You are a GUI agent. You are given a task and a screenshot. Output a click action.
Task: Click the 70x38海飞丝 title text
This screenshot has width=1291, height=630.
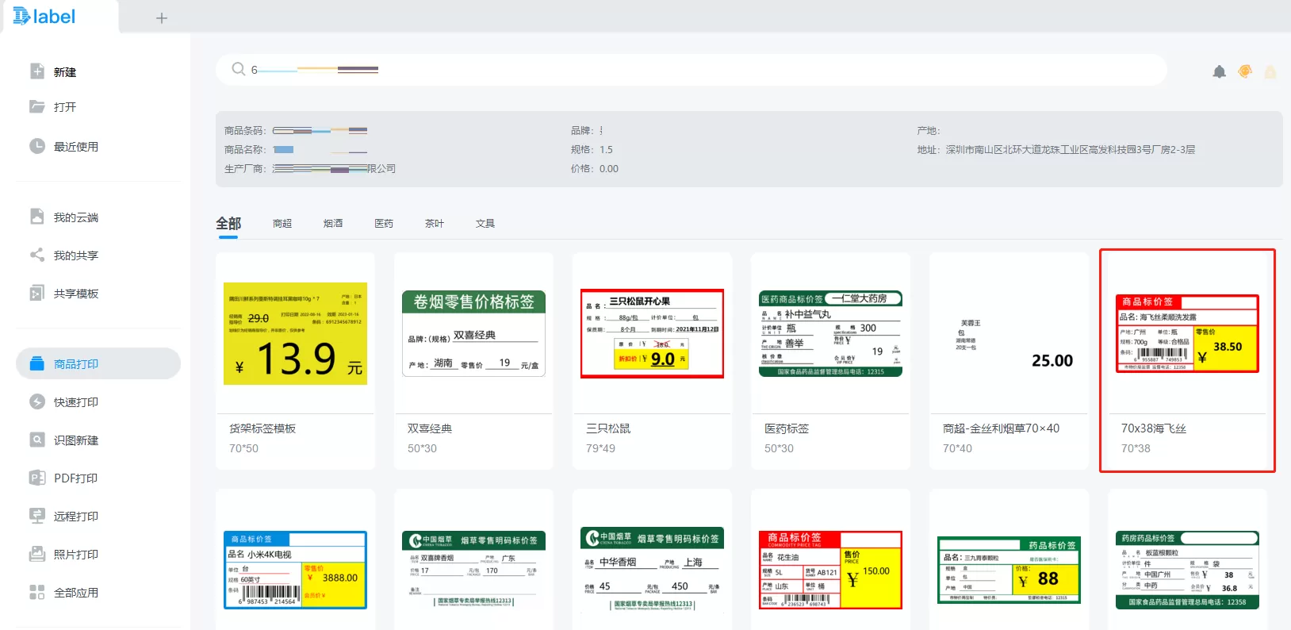point(1154,428)
